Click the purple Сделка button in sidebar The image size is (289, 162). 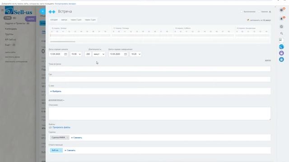coord(31,19)
